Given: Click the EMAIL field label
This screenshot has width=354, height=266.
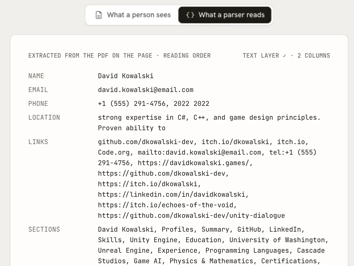Looking at the screenshot, I should click(x=38, y=90).
